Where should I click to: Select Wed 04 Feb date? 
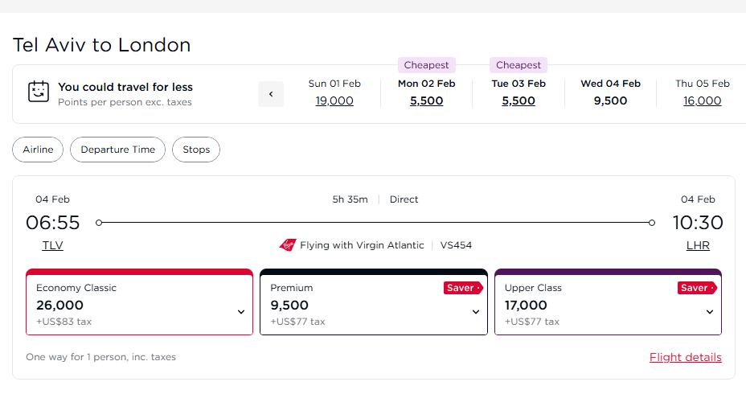(x=610, y=92)
